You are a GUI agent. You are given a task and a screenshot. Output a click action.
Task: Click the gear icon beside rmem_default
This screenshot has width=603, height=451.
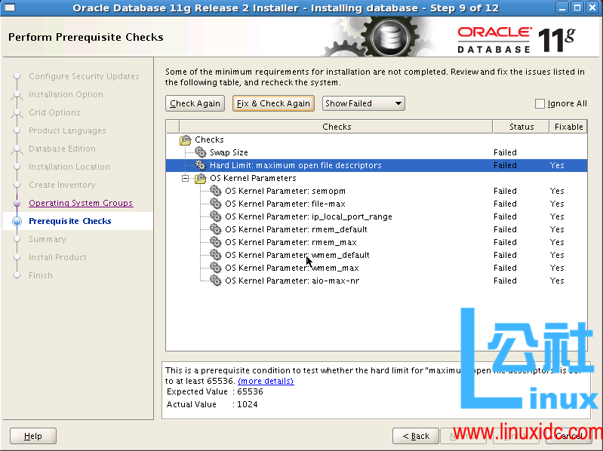click(x=216, y=230)
